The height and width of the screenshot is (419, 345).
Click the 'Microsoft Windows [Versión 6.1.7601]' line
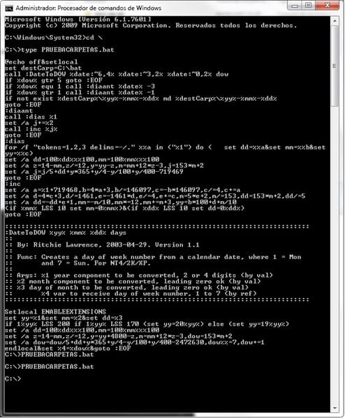[78, 20]
